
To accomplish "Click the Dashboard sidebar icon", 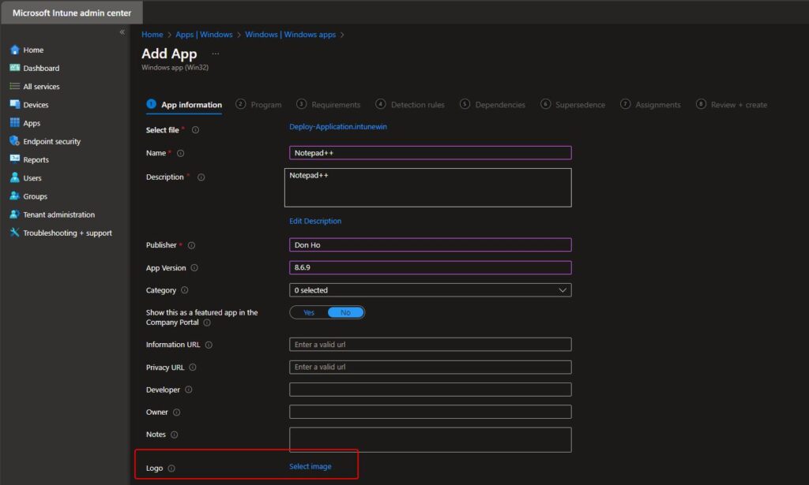I will 14,68.
